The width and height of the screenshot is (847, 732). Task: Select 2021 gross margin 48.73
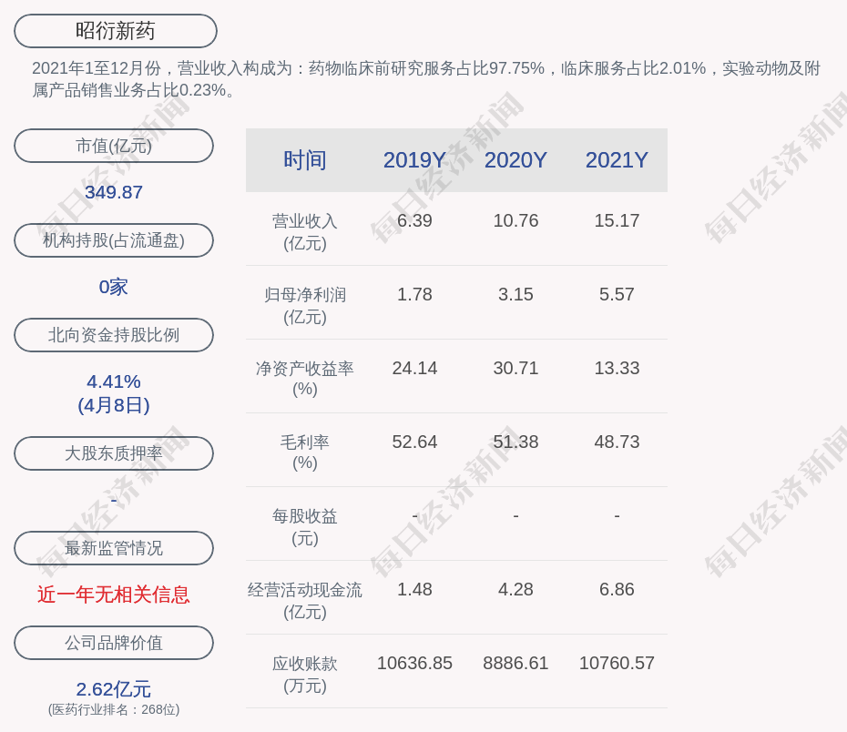coord(617,442)
